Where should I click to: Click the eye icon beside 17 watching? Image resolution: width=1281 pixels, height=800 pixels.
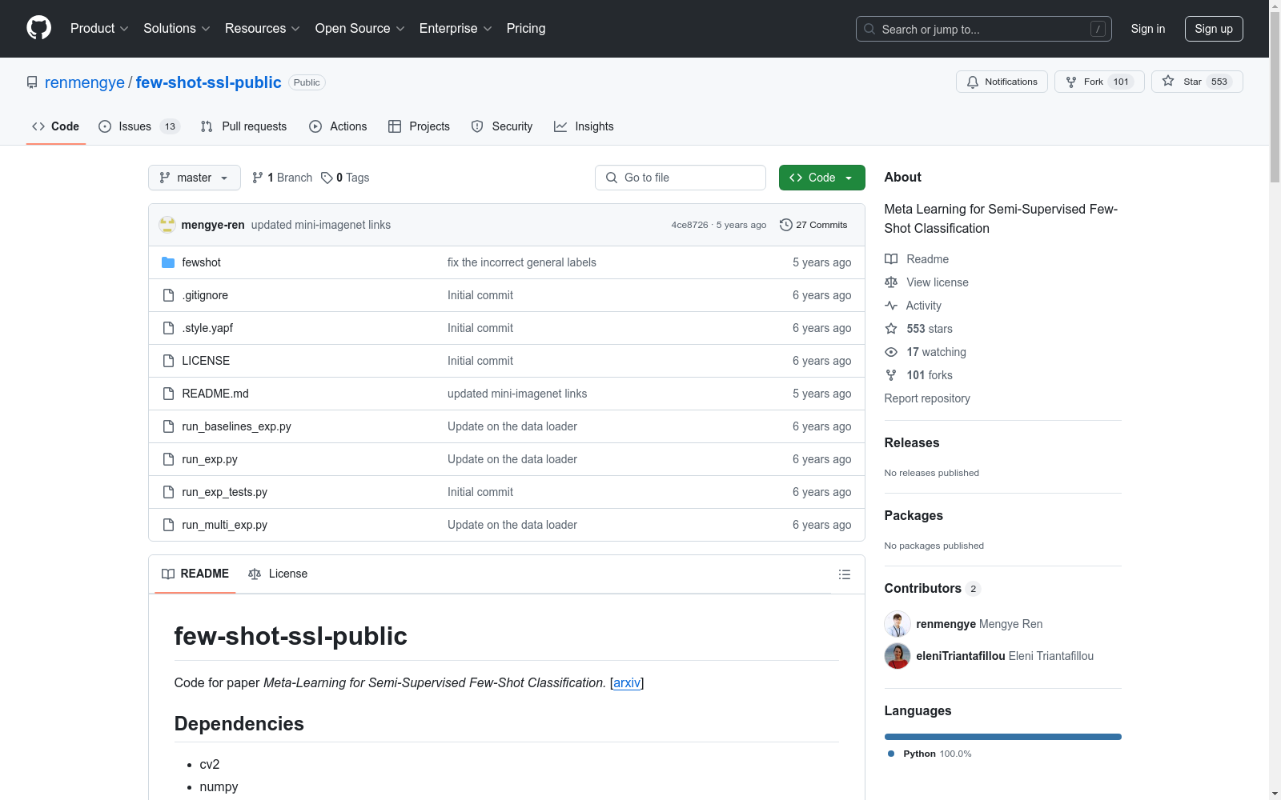(x=891, y=352)
